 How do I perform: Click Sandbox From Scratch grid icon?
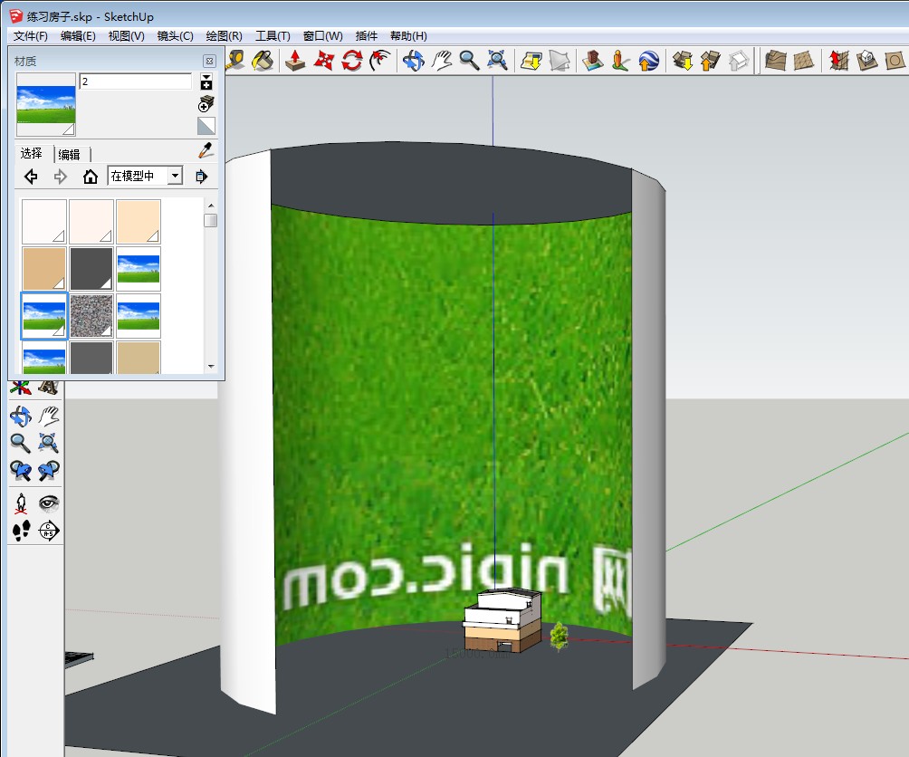pos(803,61)
